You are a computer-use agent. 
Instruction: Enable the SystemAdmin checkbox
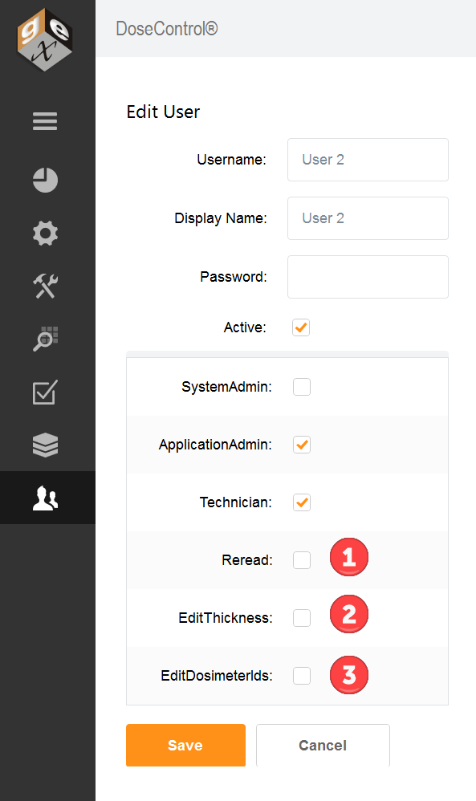point(302,387)
